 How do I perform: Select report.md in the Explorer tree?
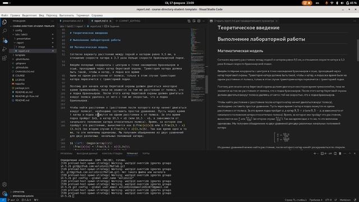[x=33, y=51]
